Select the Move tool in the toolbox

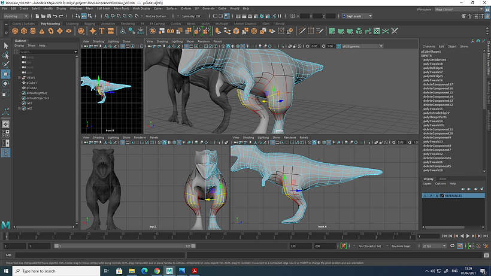5,74
